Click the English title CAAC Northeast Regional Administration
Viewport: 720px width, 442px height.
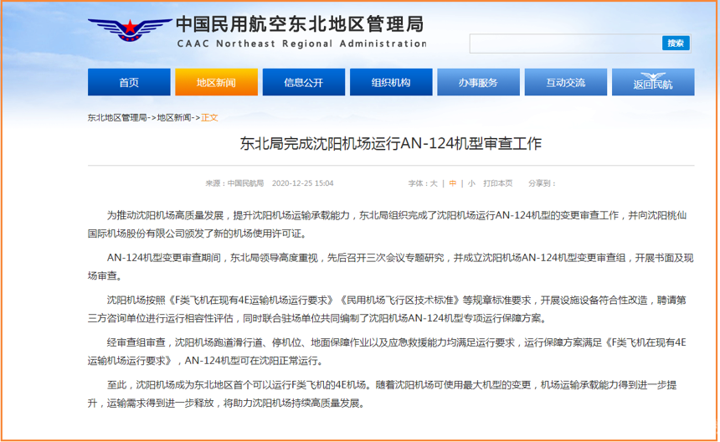302,44
